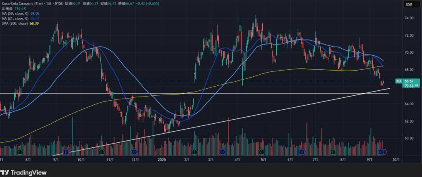Viewport: 422px width, 177px height.
Task: Click the 60.00 price axis label
Action: (409, 139)
